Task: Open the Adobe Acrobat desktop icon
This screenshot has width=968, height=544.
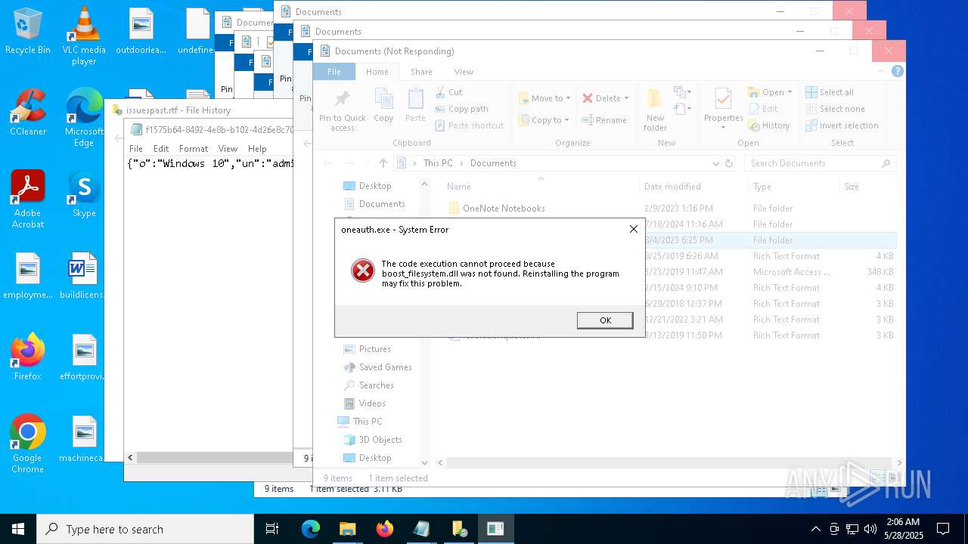Action: pos(28,199)
